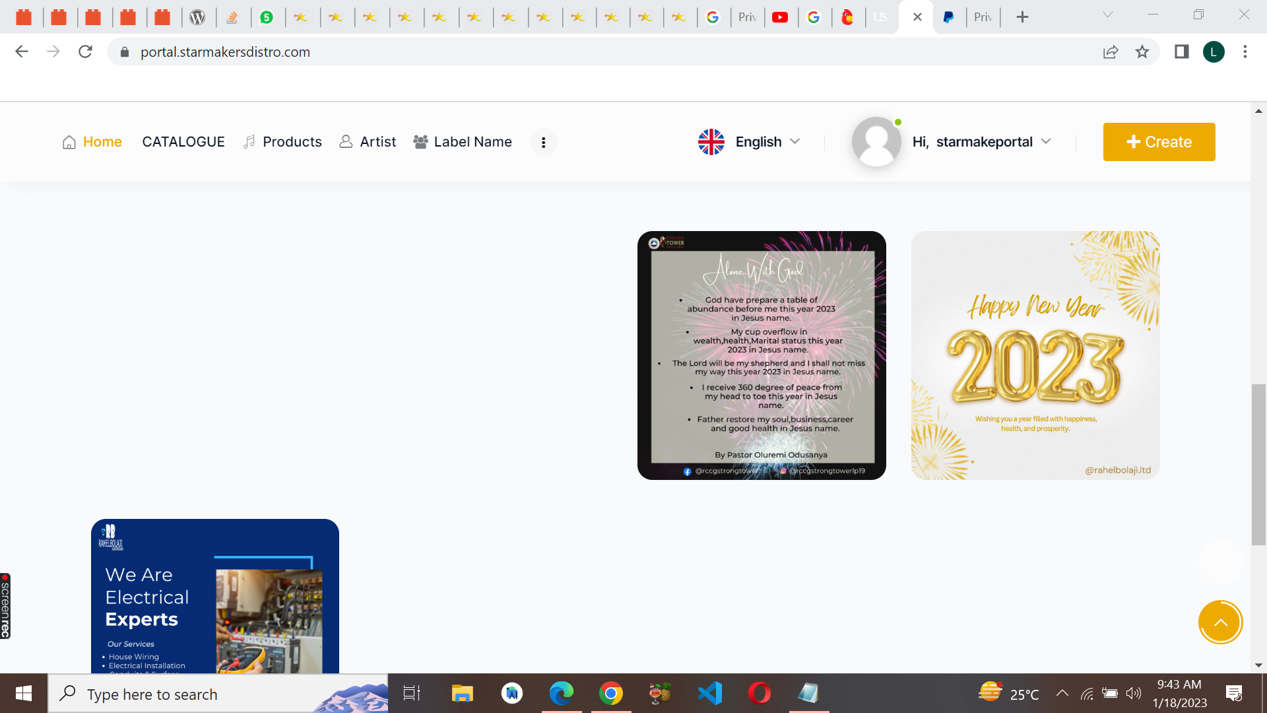Open the Happy New Year 2023 artwork
Viewport: 1267px width, 713px height.
click(1035, 355)
